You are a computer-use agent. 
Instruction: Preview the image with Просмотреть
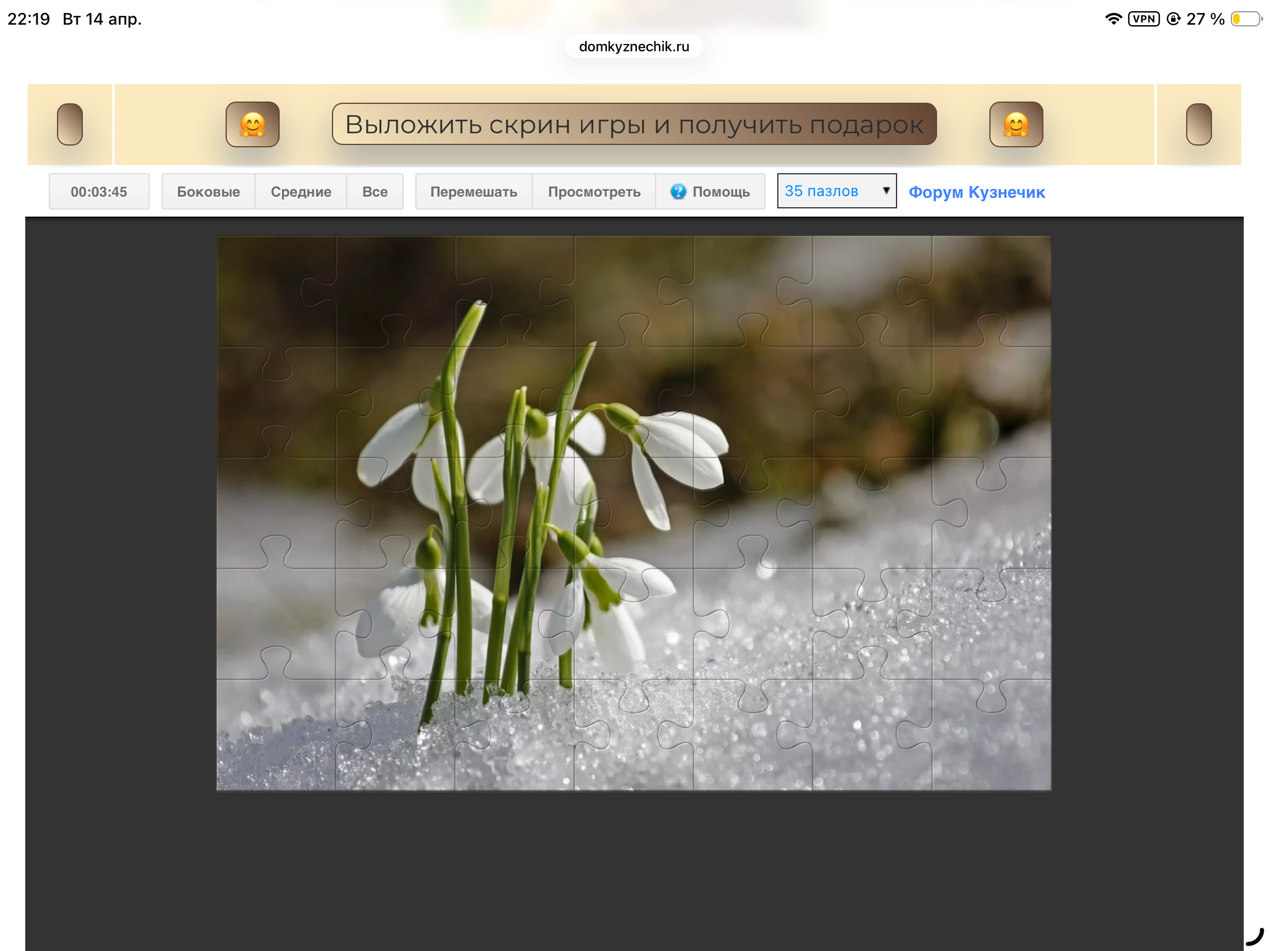[x=594, y=191]
